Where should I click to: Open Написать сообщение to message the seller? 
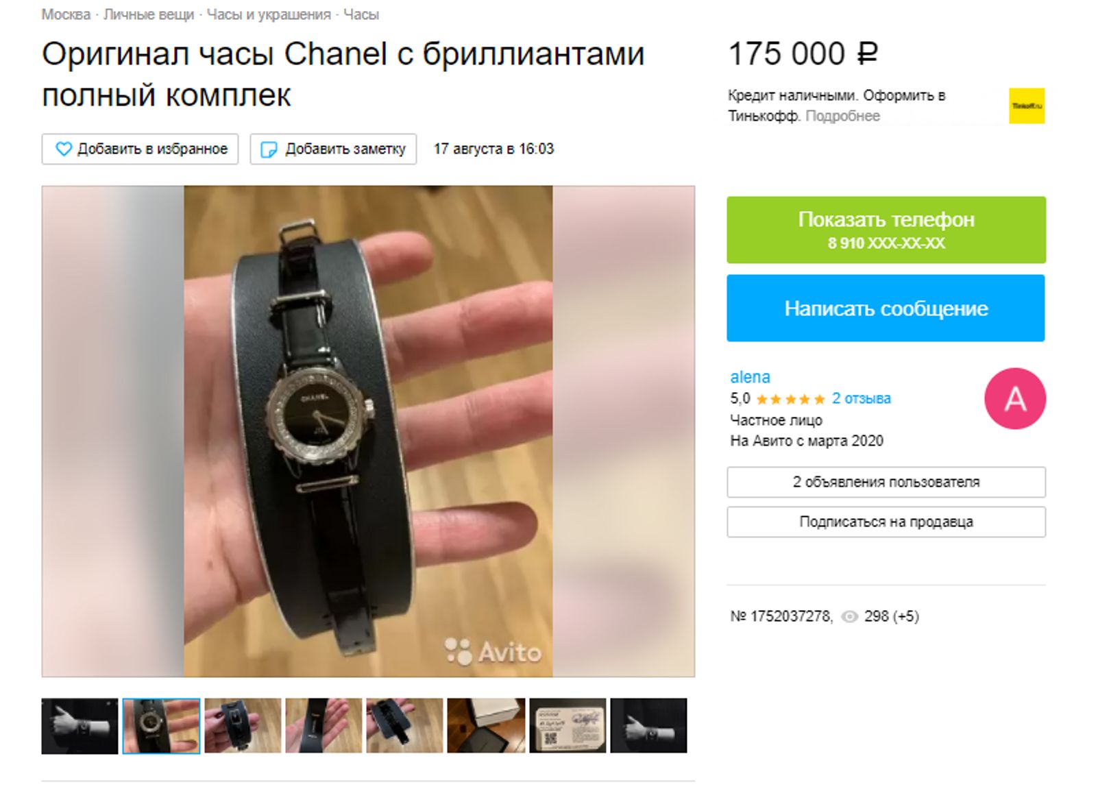pyautogui.click(x=886, y=308)
